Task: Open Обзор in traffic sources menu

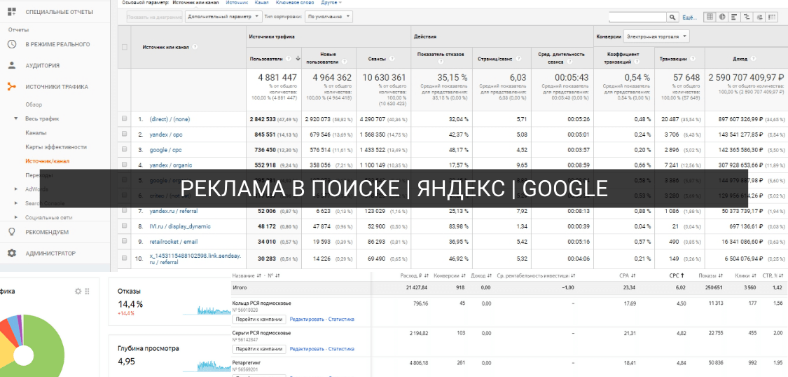Action: (34, 104)
